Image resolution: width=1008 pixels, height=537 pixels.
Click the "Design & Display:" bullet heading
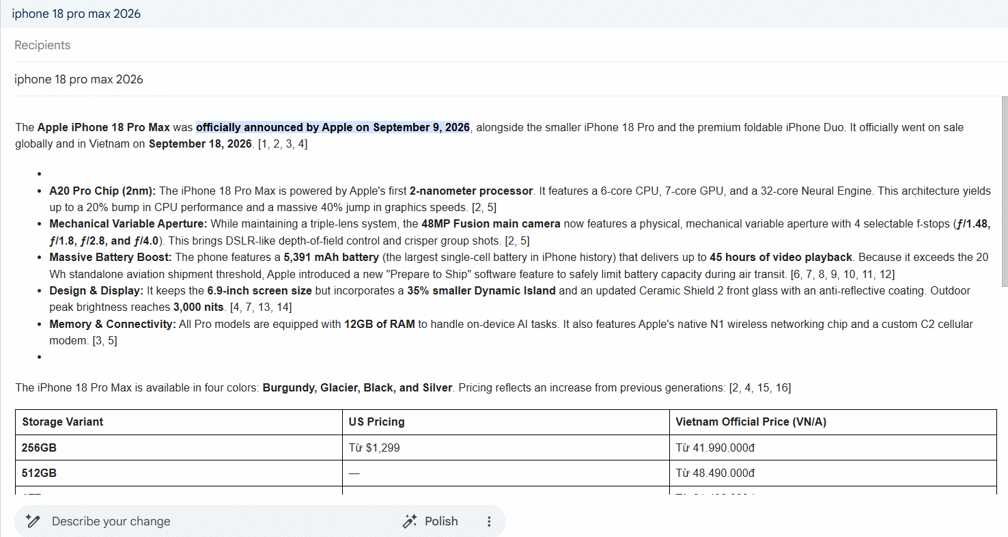pyautogui.click(x=96, y=290)
